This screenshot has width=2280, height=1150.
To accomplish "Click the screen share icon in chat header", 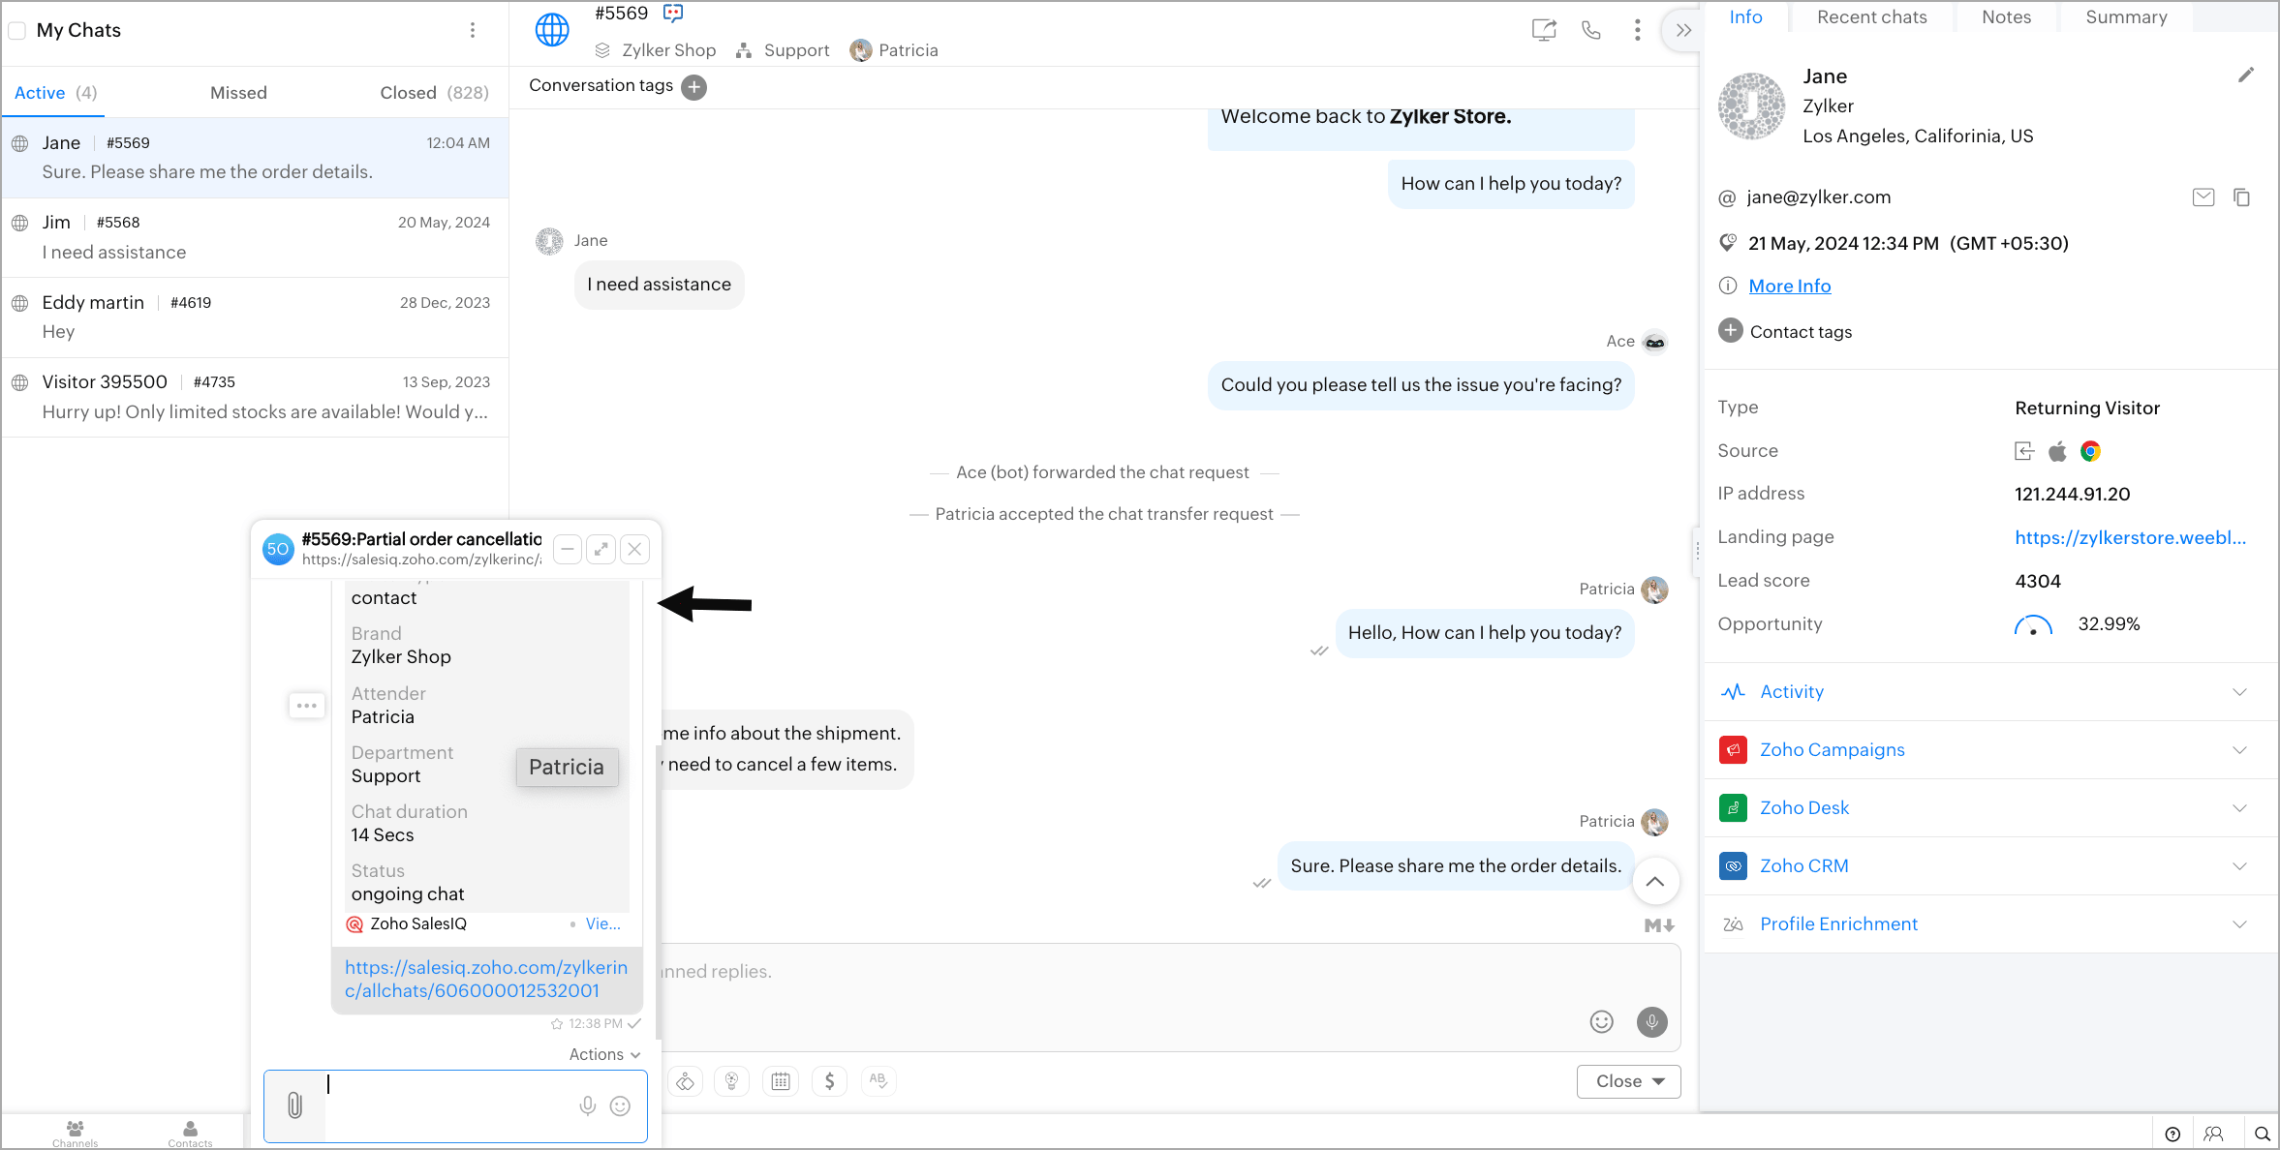I will pyautogui.click(x=1544, y=30).
